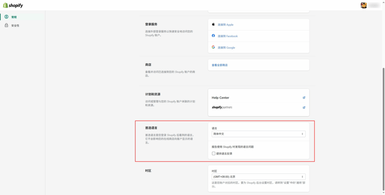The width and height of the screenshot is (385, 195).
Task: Click the Shopify logo in header
Action: point(13,5)
